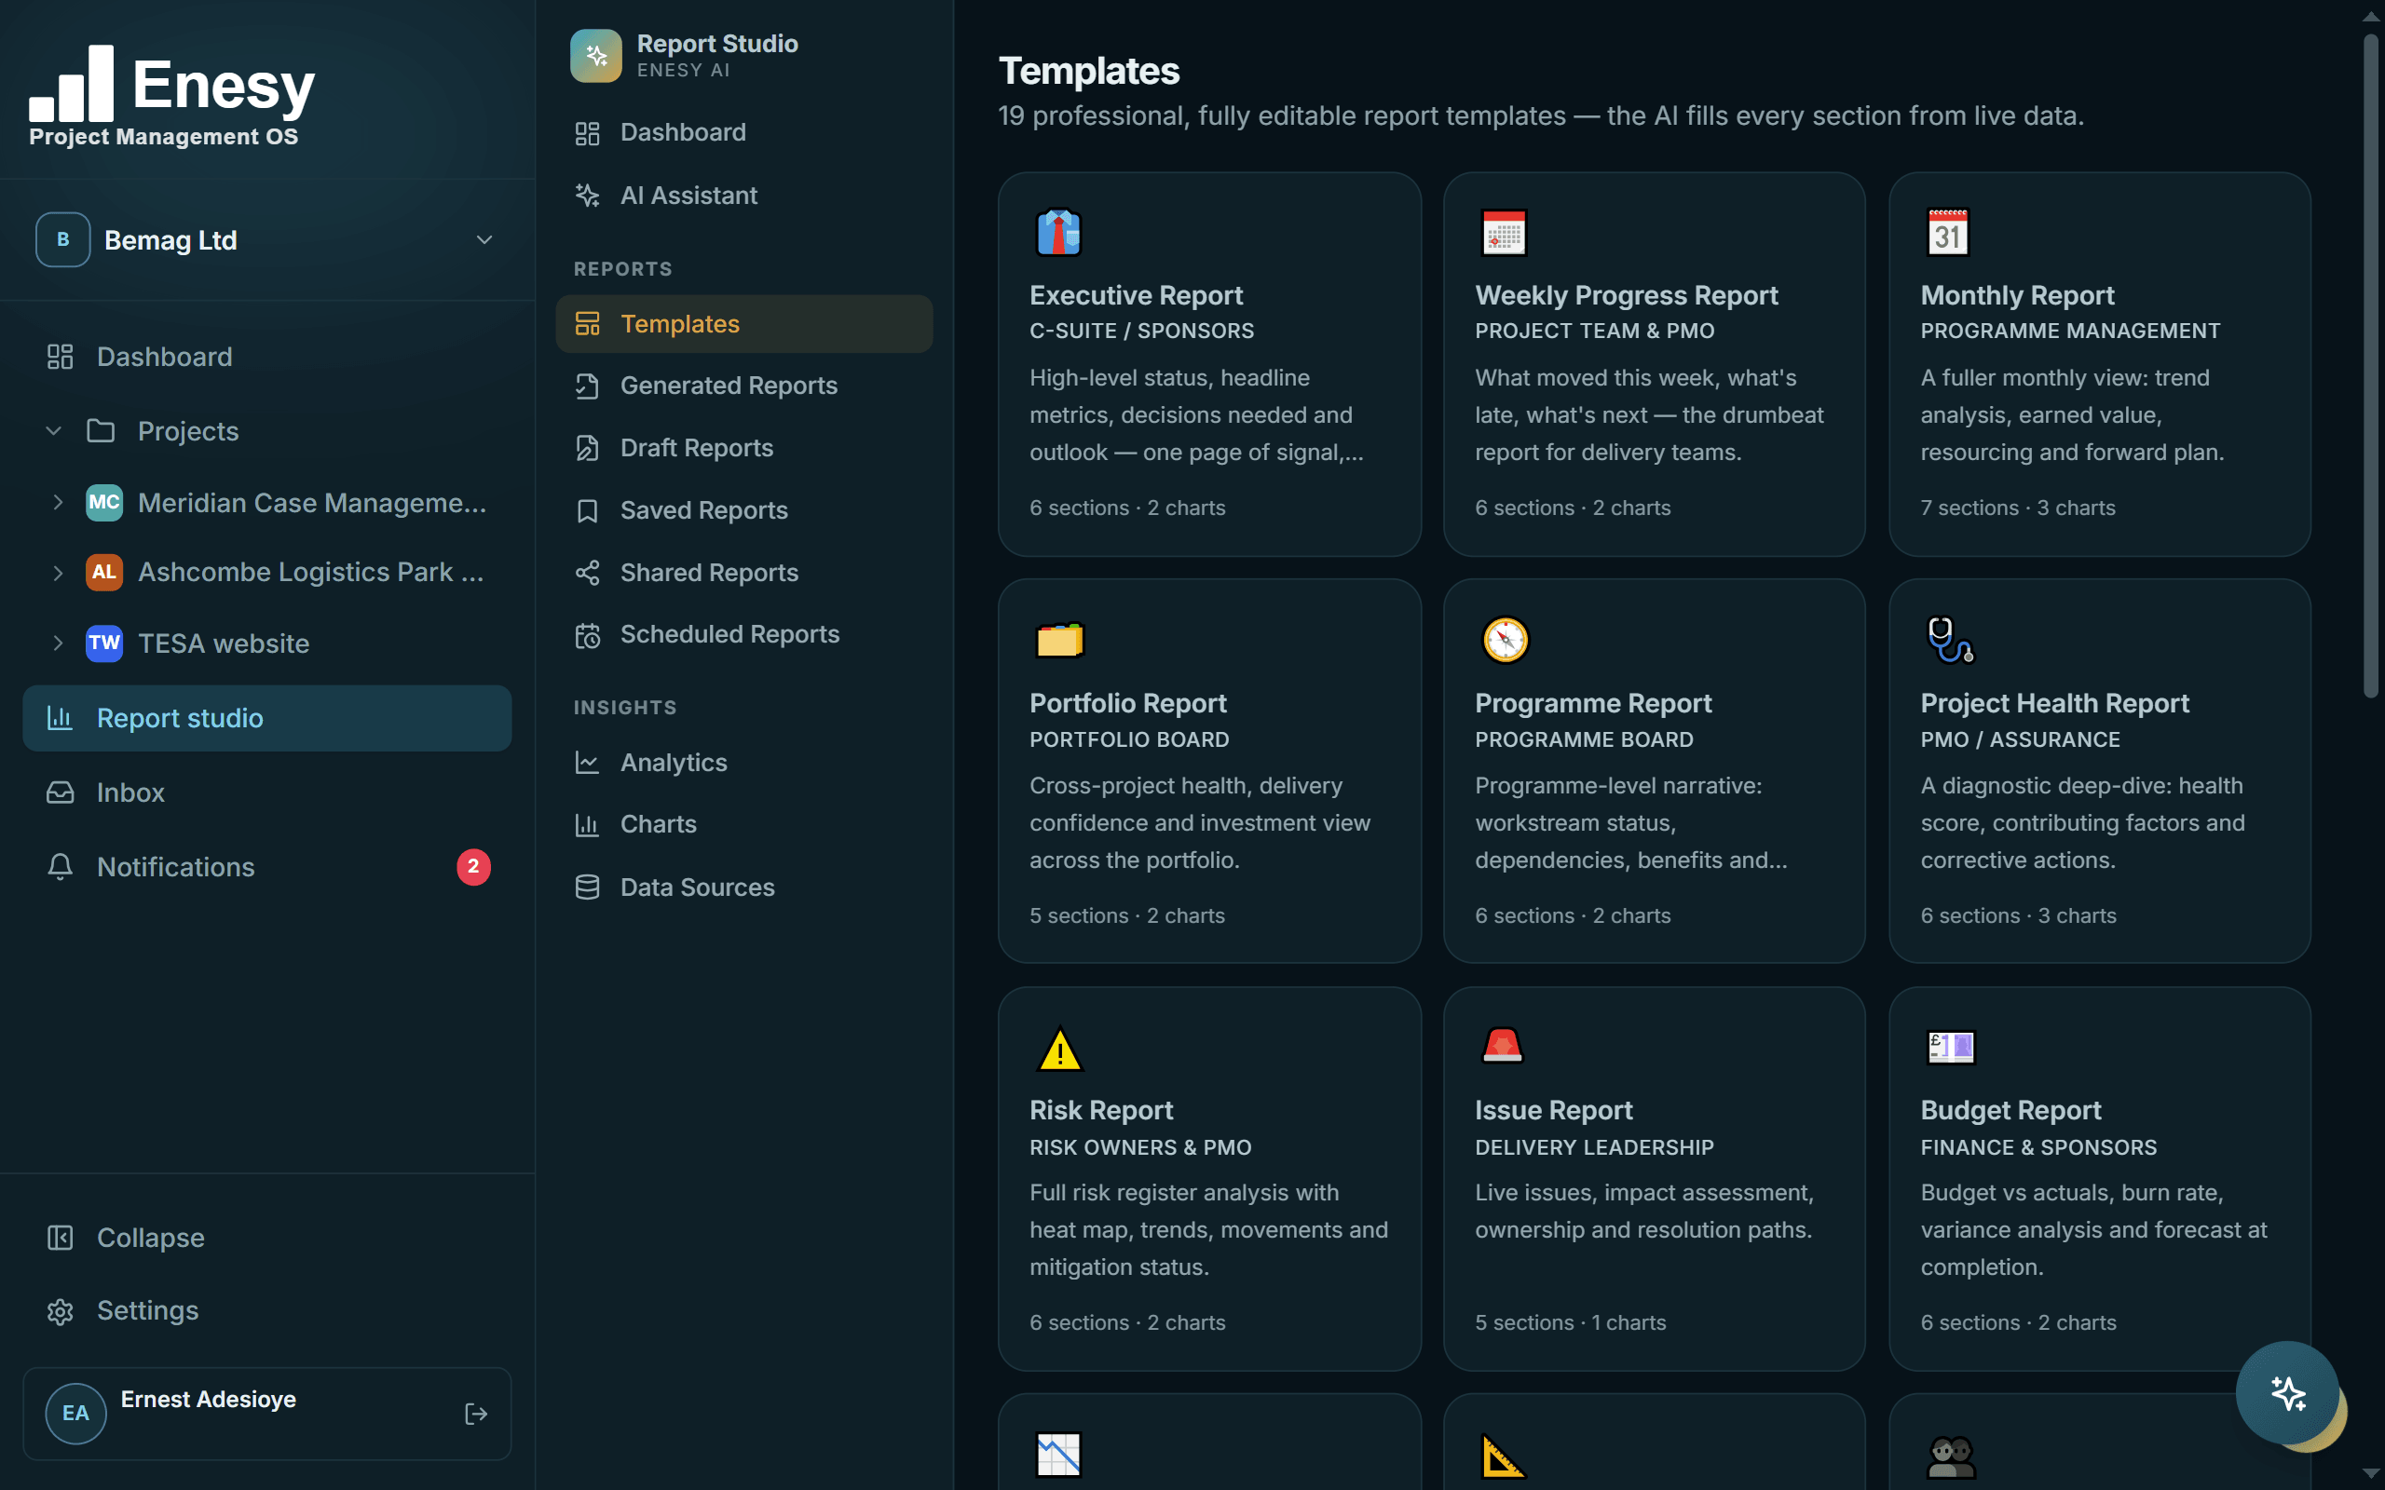Screen dimensions: 2385x1490
Task: Click the vertical scrollbar thumb
Action: 2371,367
